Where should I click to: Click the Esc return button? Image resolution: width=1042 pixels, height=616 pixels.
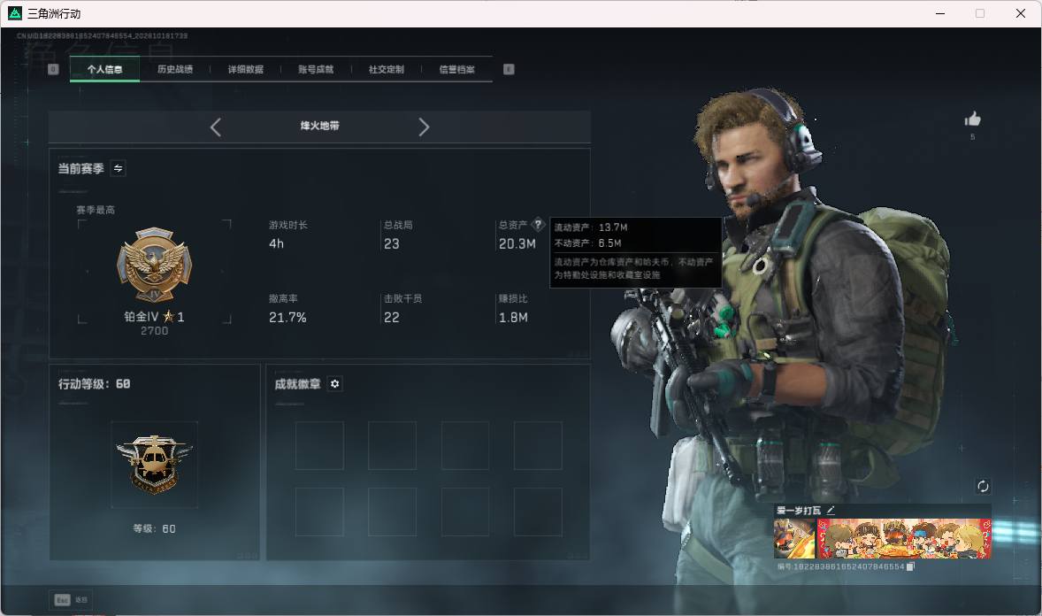point(71,600)
